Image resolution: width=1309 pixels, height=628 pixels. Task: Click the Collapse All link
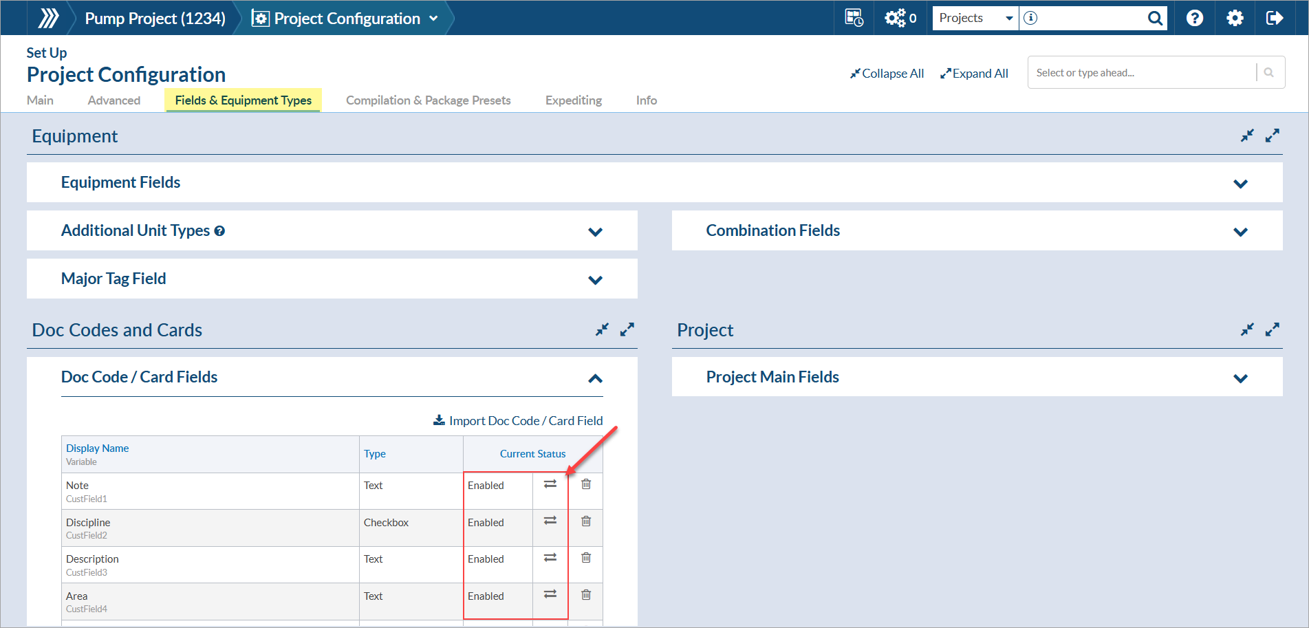coord(887,73)
